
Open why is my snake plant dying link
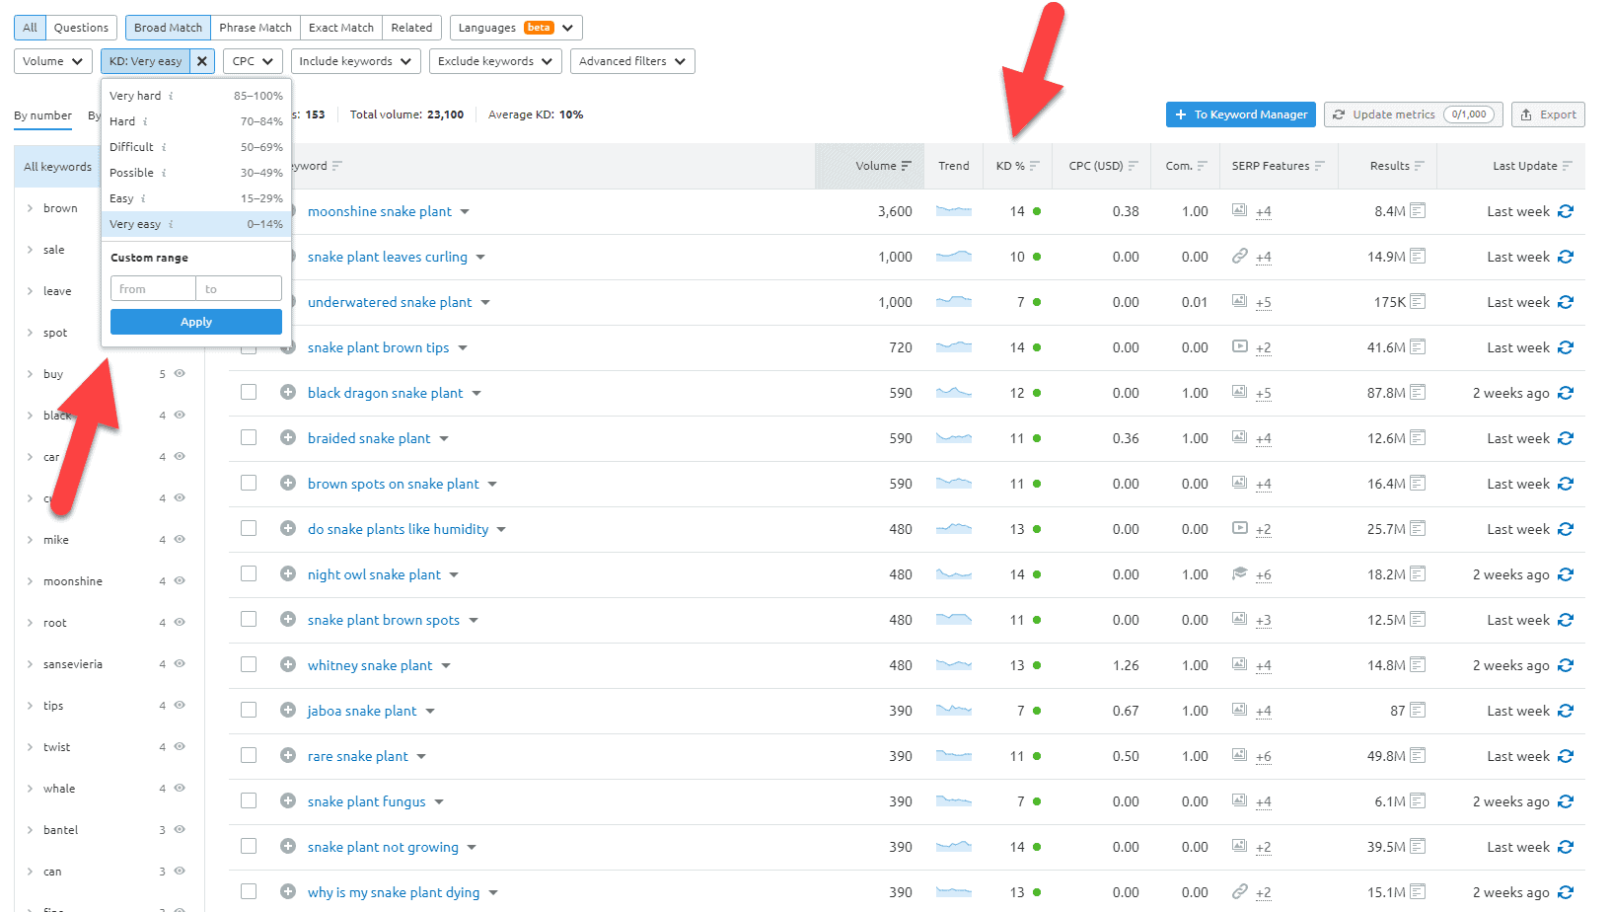[x=394, y=892]
